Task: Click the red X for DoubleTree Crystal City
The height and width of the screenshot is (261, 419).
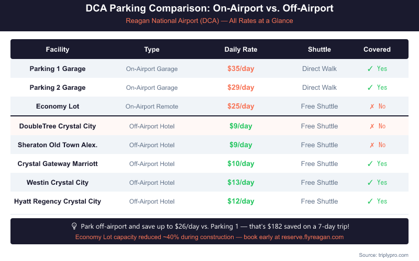Action: tap(370, 126)
